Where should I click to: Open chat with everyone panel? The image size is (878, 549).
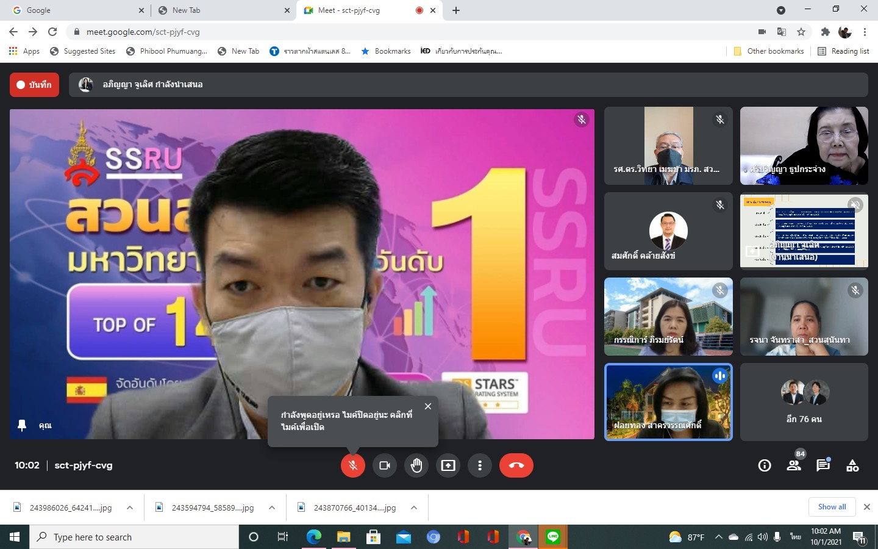coord(823,465)
